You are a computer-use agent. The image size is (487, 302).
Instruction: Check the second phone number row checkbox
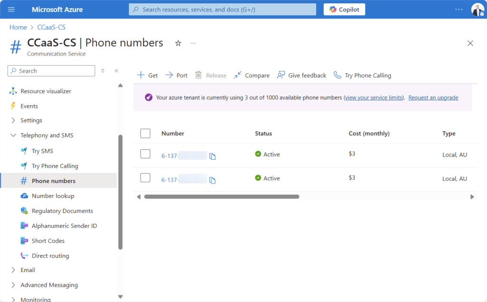click(x=146, y=178)
